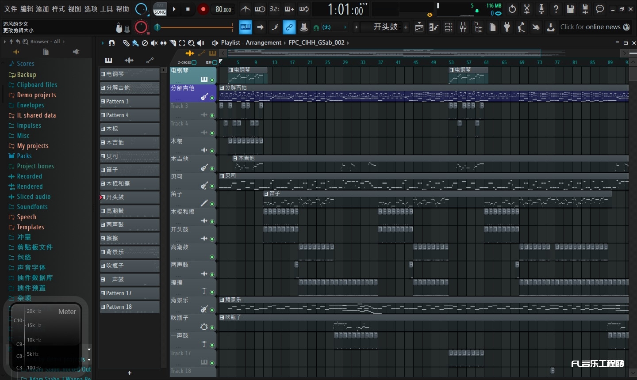This screenshot has width=637, height=380.
Task: Click the tempo value 80.000
Action: [x=223, y=9]
